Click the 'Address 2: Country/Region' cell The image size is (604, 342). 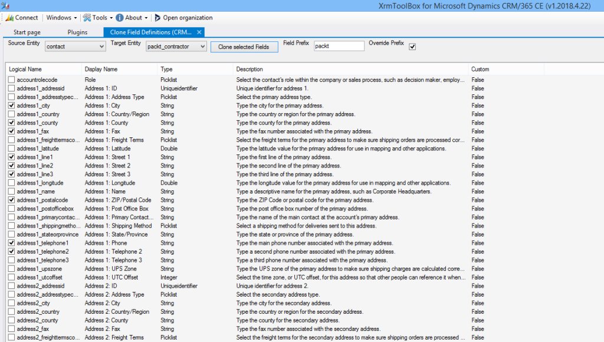[117, 311]
